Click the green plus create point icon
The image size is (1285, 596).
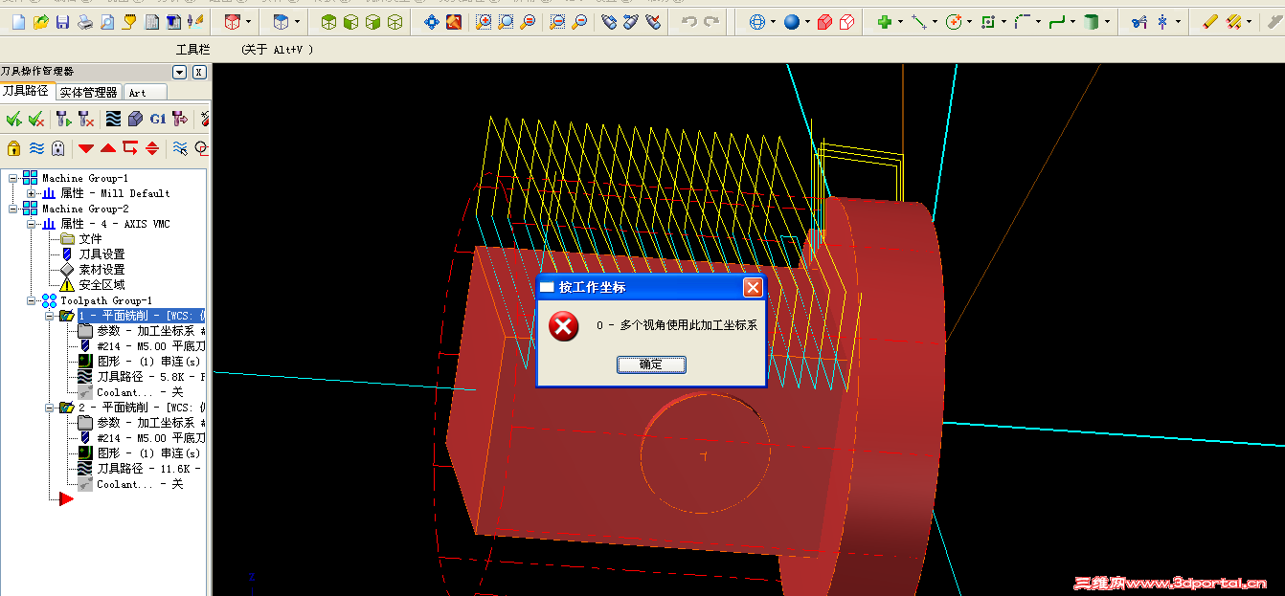coord(884,21)
